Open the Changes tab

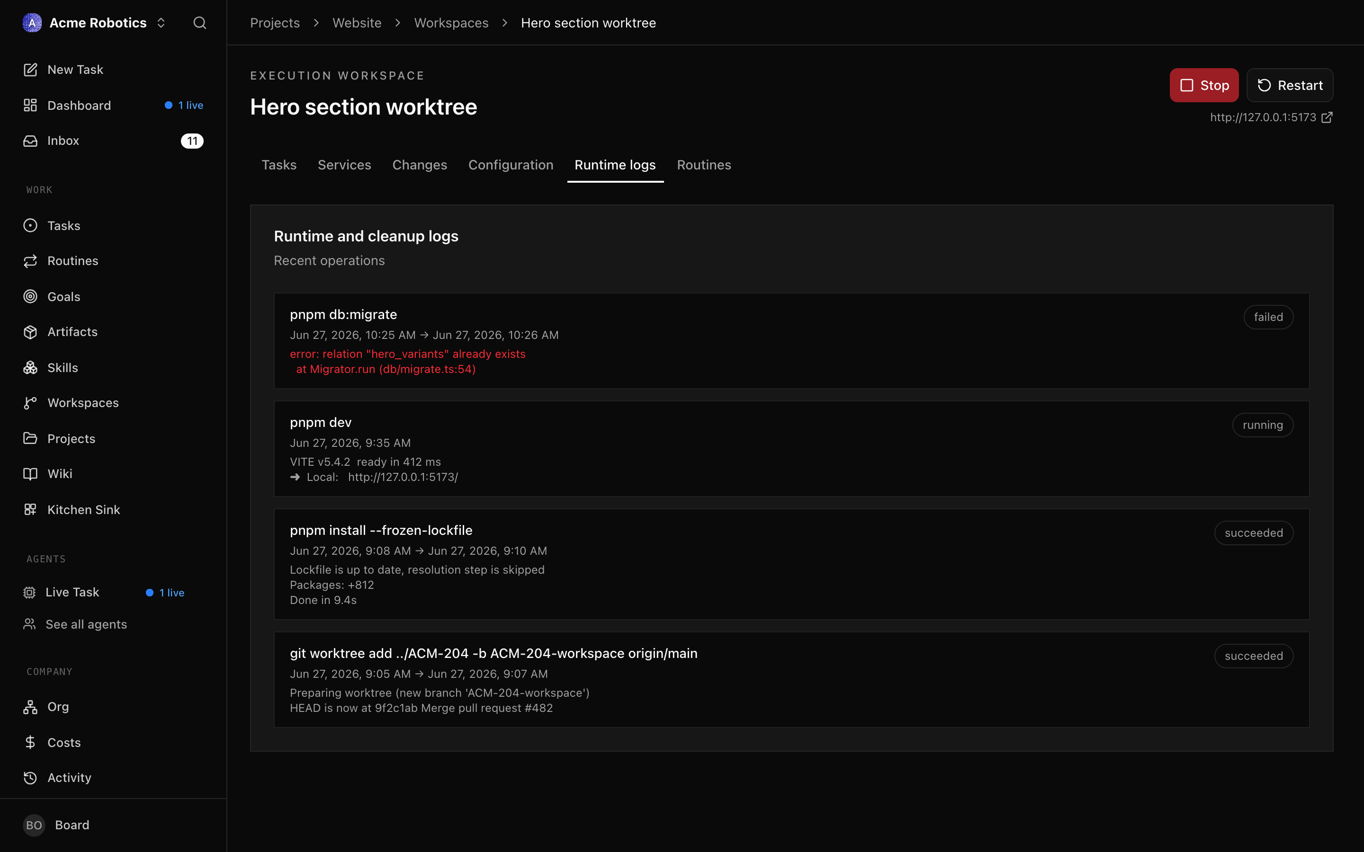pyautogui.click(x=419, y=165)
